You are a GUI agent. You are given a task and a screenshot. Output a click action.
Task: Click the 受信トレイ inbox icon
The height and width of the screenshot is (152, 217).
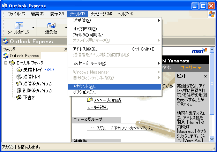point(19,70)
